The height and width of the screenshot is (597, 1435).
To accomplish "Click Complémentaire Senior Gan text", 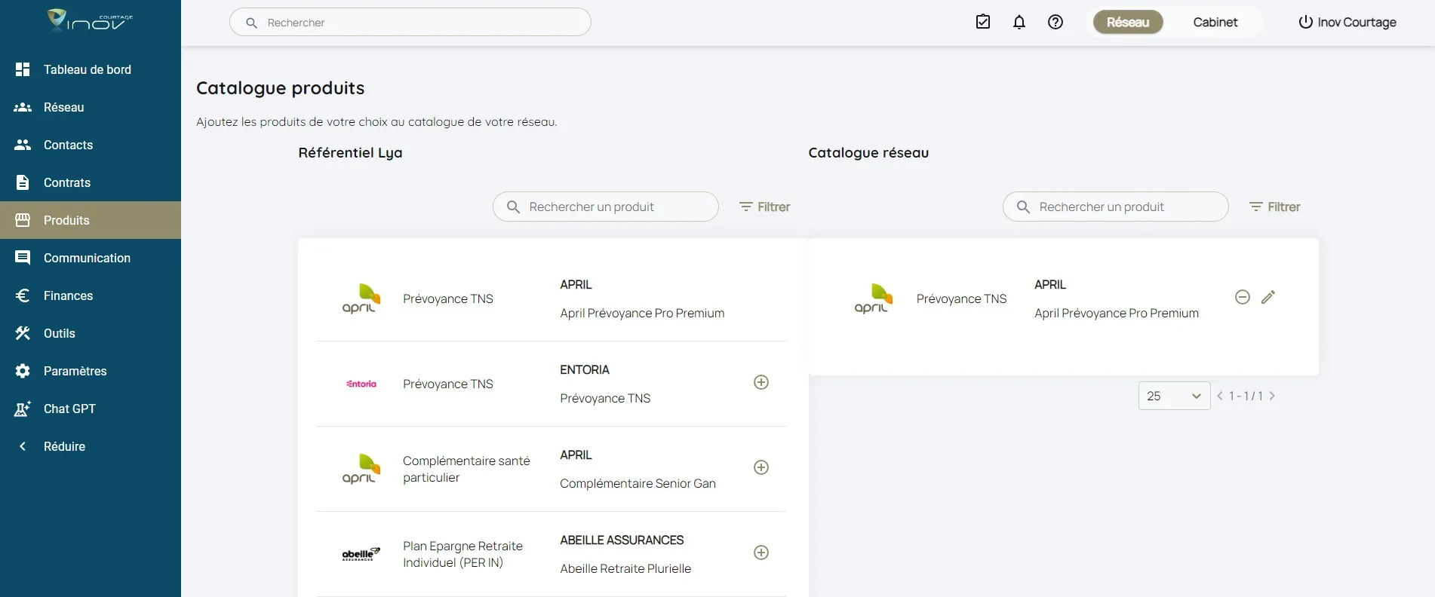I will [x=638, y=483].
